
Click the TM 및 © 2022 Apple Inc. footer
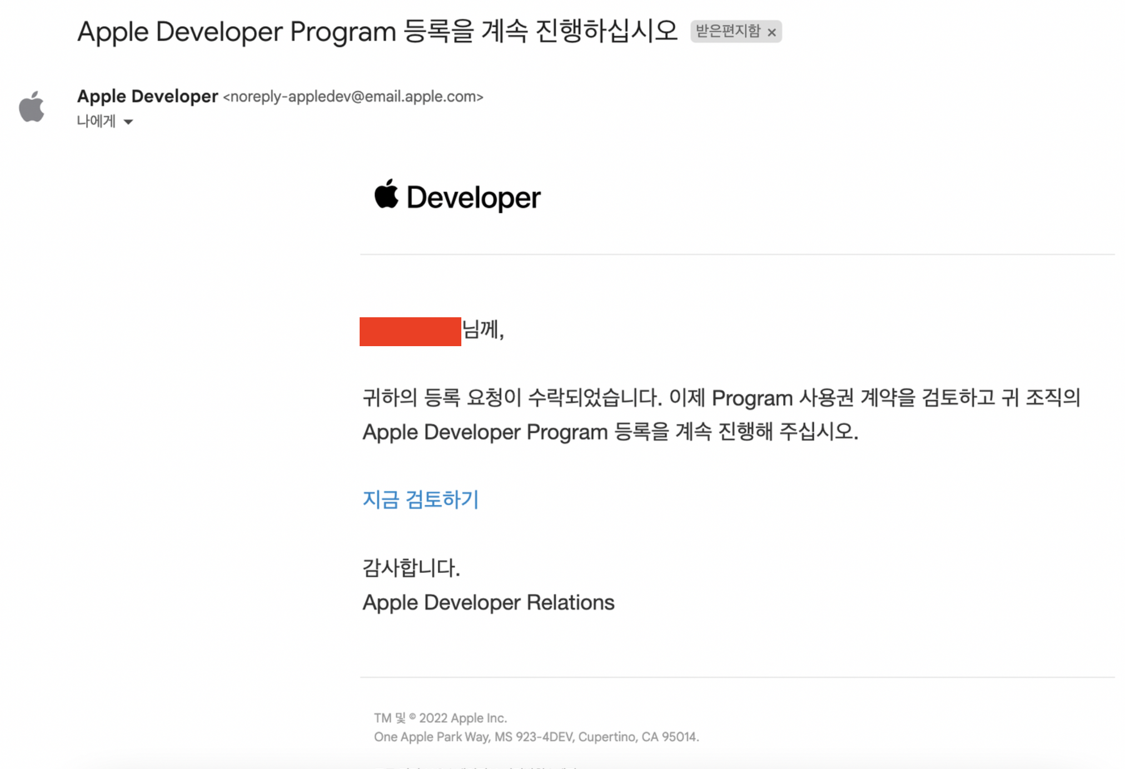pos(440,718)
